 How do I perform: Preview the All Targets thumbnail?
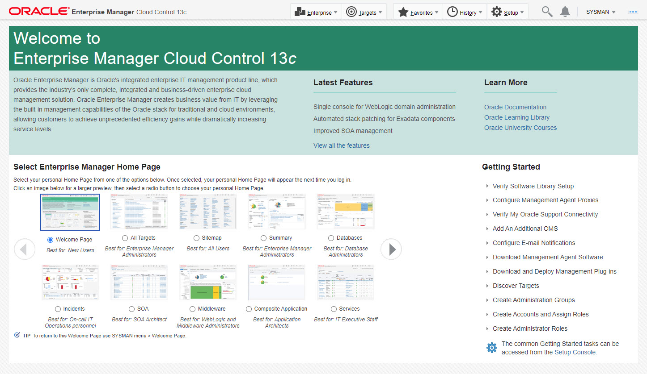pos(139,212)
